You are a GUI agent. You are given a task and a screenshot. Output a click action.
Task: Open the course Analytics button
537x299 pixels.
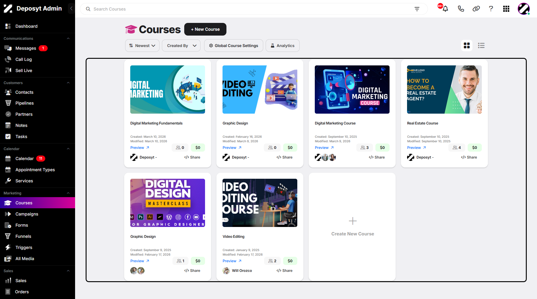[x=283, y=46]
